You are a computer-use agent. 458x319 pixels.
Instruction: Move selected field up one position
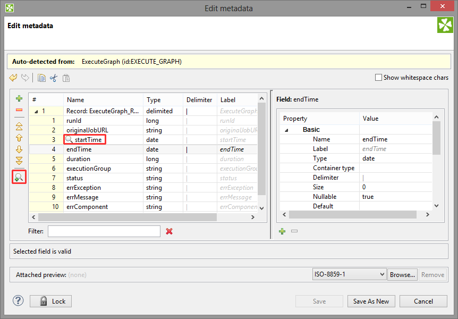pyautogui.click(x=19, y=138)
